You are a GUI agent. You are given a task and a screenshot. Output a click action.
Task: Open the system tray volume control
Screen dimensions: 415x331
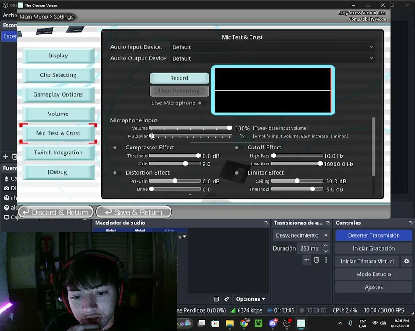pyautogui.click(x=383, y=323)
